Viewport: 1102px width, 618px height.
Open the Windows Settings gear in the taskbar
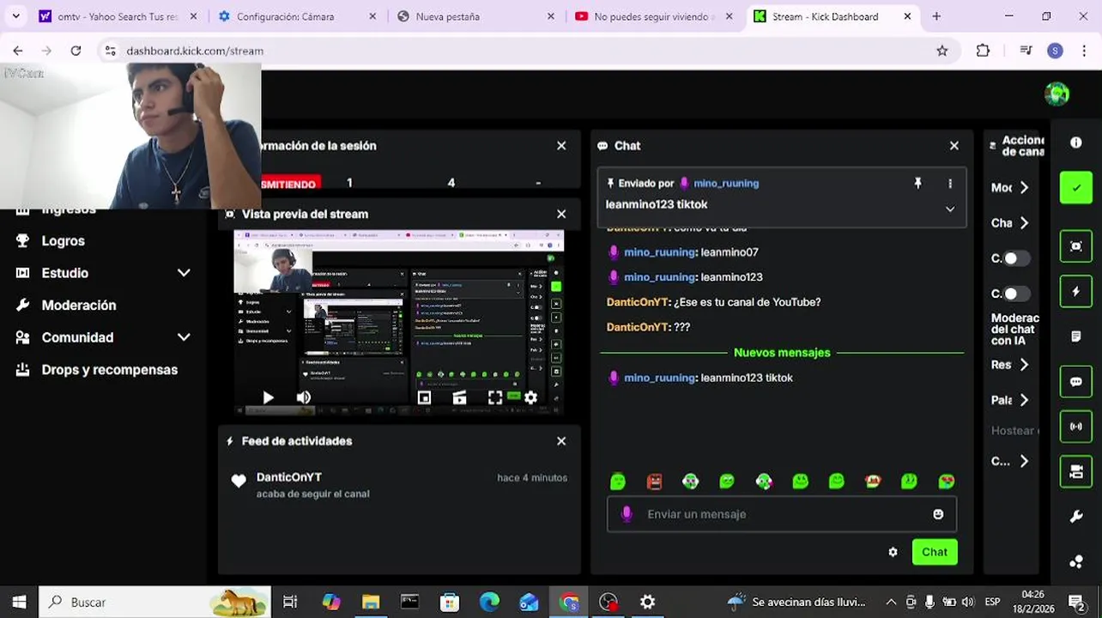(648, 602)
